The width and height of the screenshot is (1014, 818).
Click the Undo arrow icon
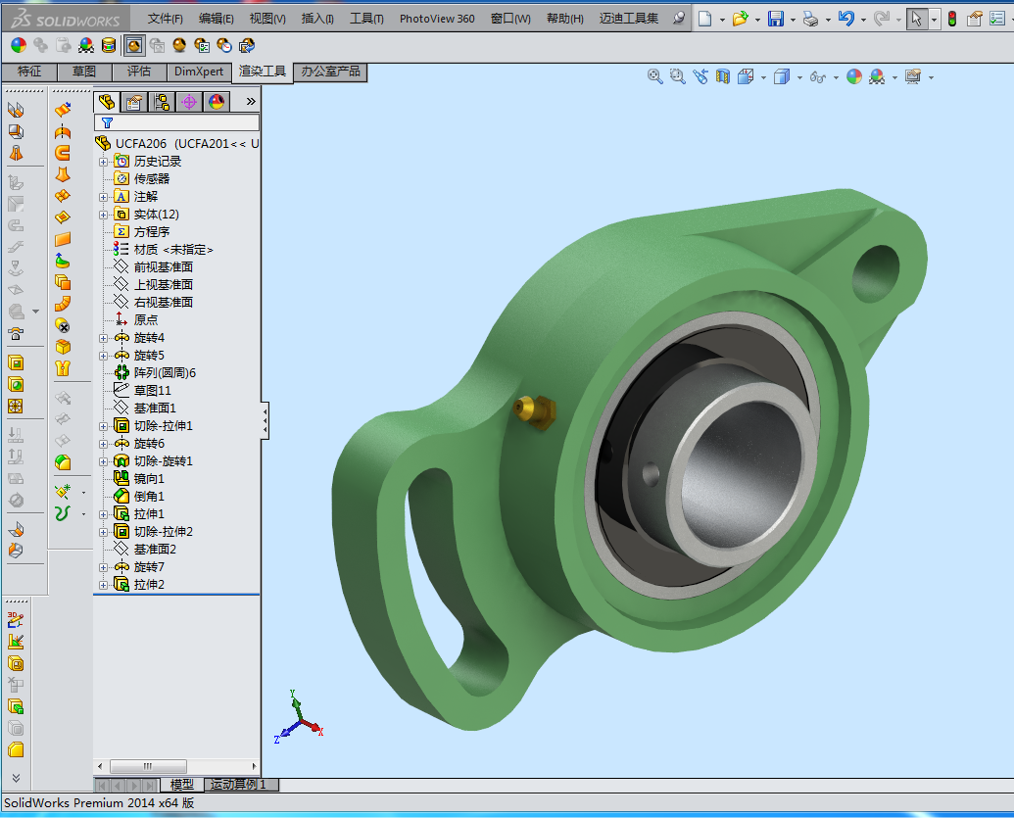tap(845, 19)
